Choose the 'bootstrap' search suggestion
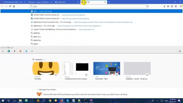This screenshot has width=183, height=103. [x=91, y=40]
